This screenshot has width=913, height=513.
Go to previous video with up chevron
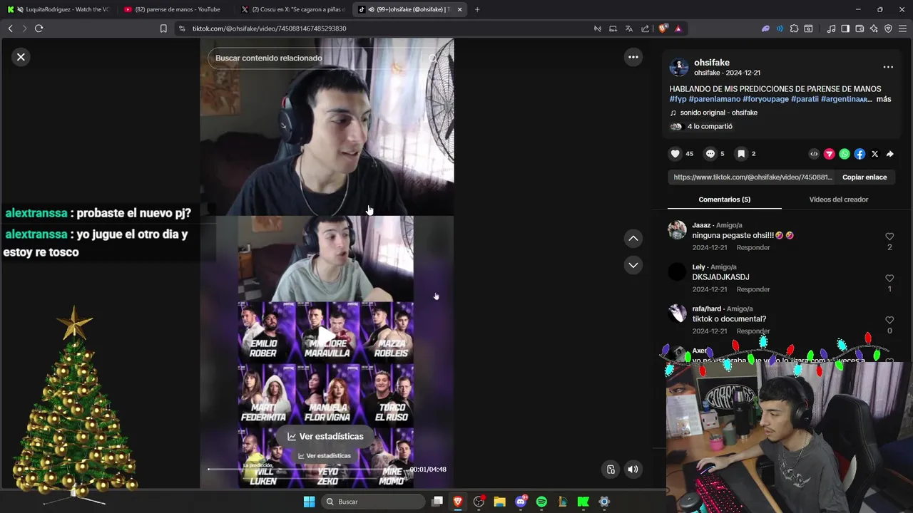(x=633, y=239)
